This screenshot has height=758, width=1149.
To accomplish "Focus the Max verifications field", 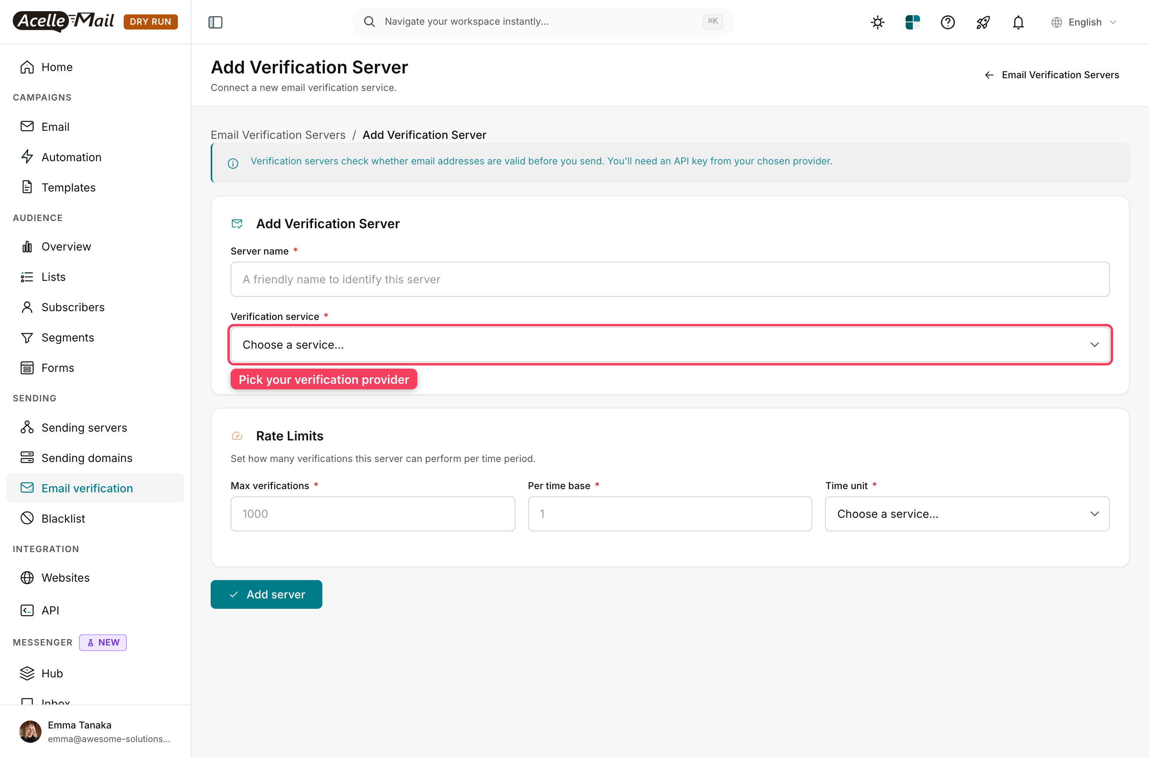I will click(x=373, y=514).
